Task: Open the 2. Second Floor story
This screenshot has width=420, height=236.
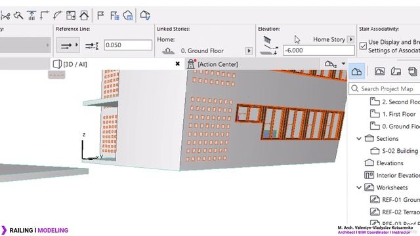Action: coord(394,102)
